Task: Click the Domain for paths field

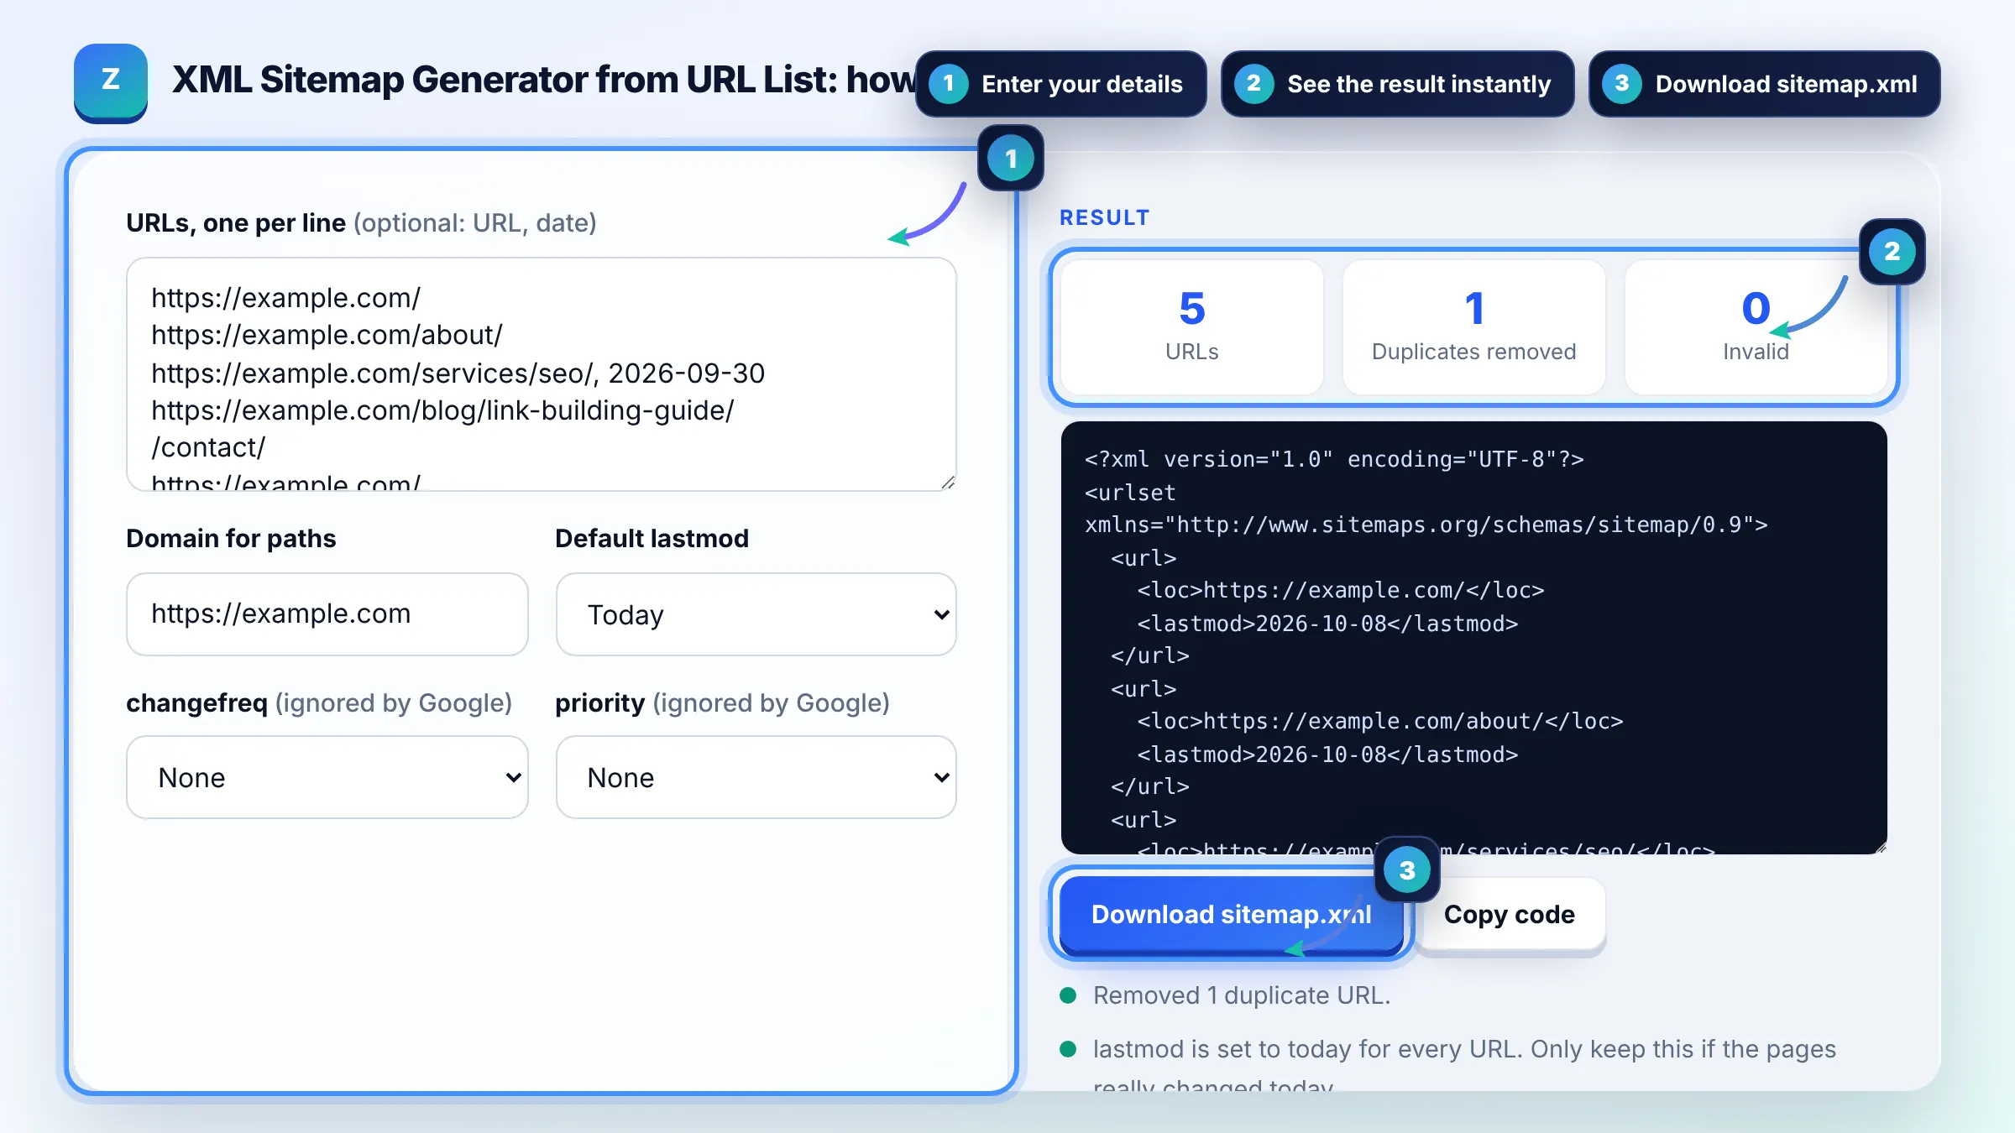Action: pyautogui.click(x=327, y=614)
